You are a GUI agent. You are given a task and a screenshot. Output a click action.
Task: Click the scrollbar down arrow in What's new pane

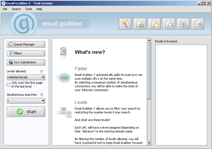tap(149, 143)
